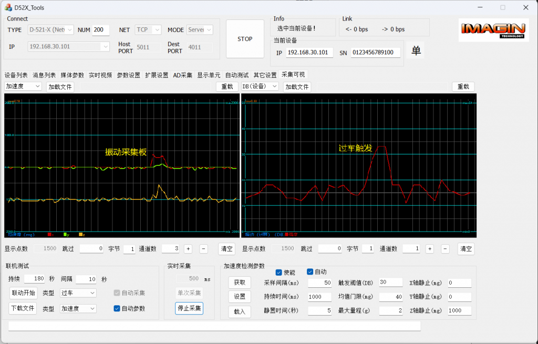Screen dimensions: 538x344
Task: Click the 设置 button in acceleration parameters
Action: point(240,297)
